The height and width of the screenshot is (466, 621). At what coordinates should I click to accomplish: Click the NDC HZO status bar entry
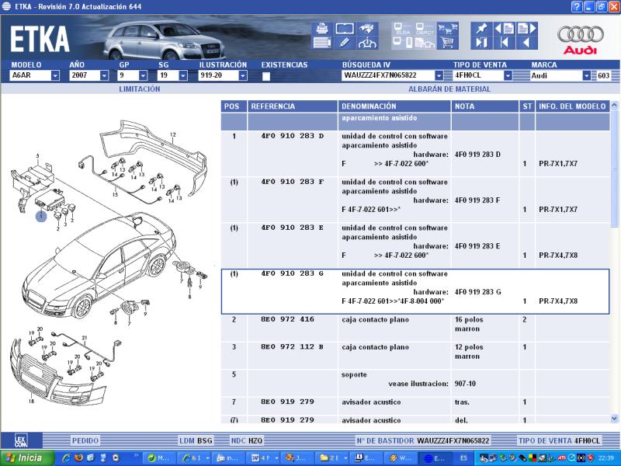246,440
